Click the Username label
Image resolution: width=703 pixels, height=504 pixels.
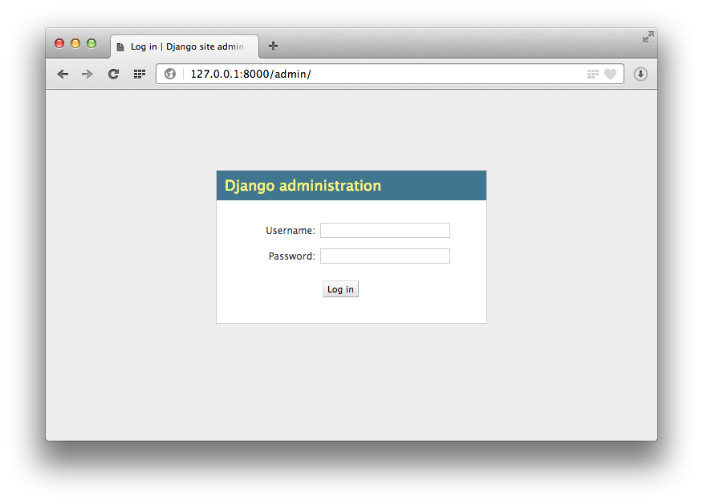pyautogui.click(x=291, y=231)
